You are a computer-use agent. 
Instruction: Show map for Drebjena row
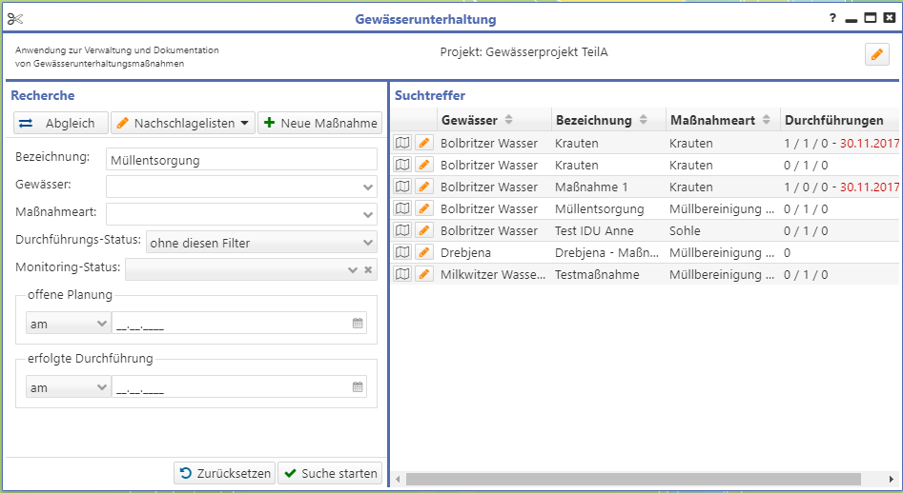(x=403, y=252)
